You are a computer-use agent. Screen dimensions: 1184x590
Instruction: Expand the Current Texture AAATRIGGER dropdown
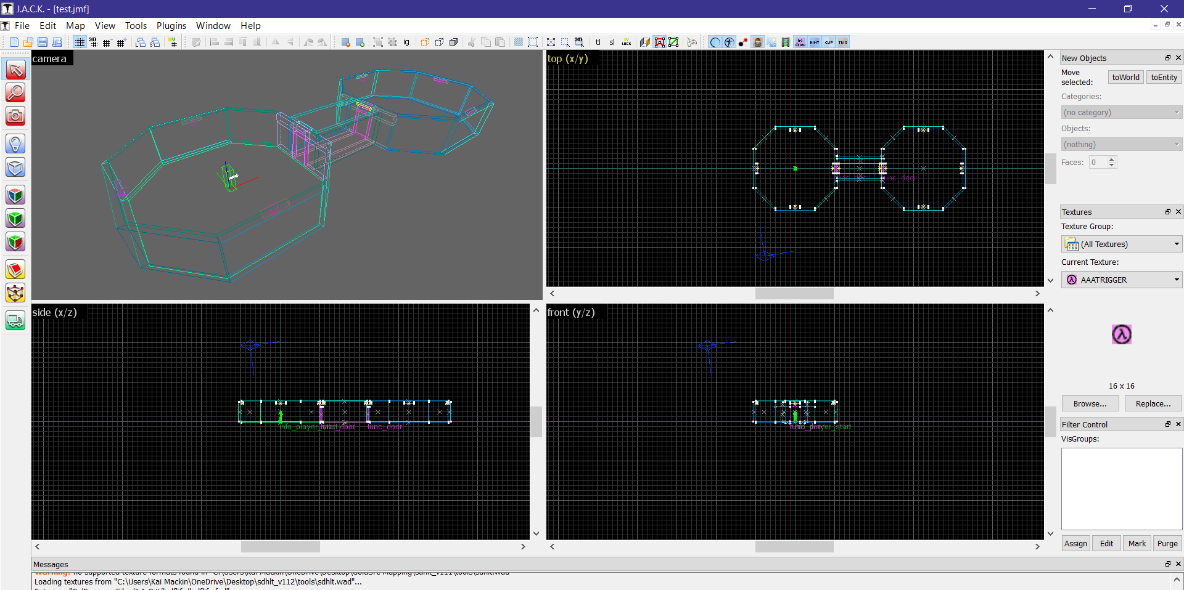1121,280
